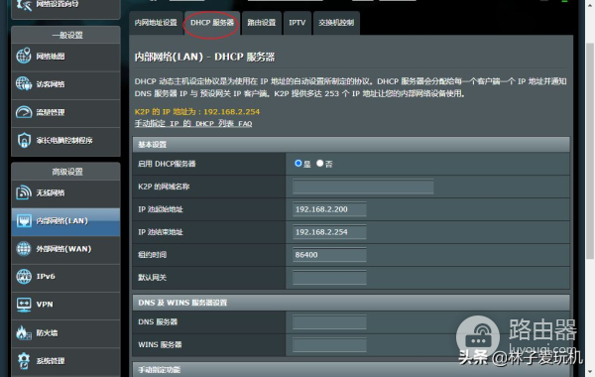Open VPN settings icon
The image size is (595, 377).
click(24, 305)
